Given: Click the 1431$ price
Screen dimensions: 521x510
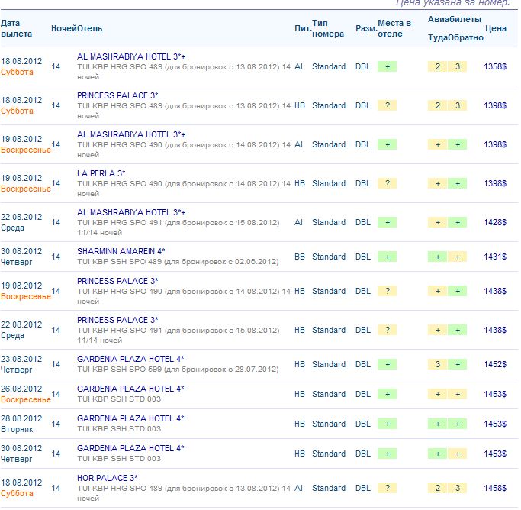Looking at the screenshot, I should click(495, 257).
